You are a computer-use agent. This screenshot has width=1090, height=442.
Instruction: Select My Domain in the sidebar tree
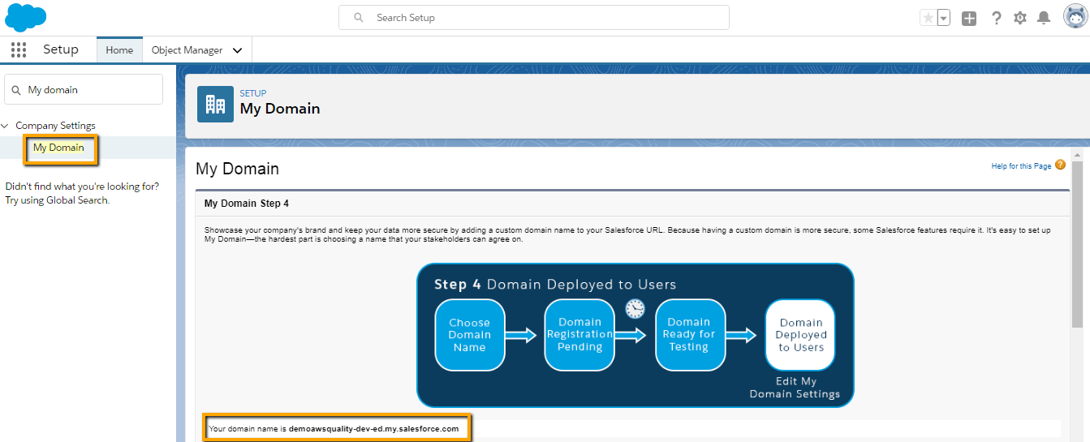point(58,148)
